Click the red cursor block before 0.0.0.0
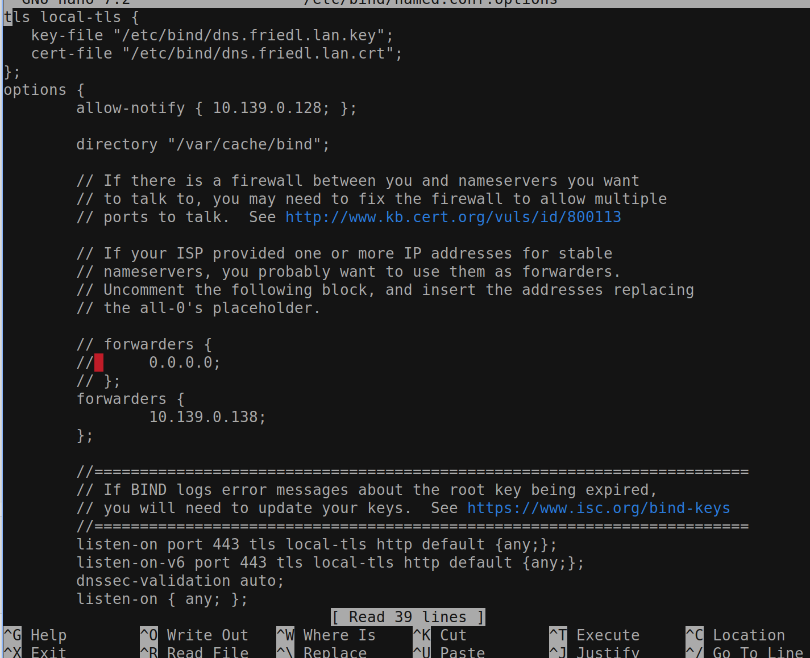 click(x=99, y=363)
